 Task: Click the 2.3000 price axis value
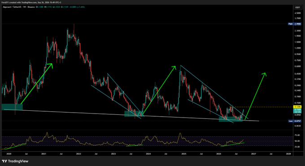click(298, 31)
